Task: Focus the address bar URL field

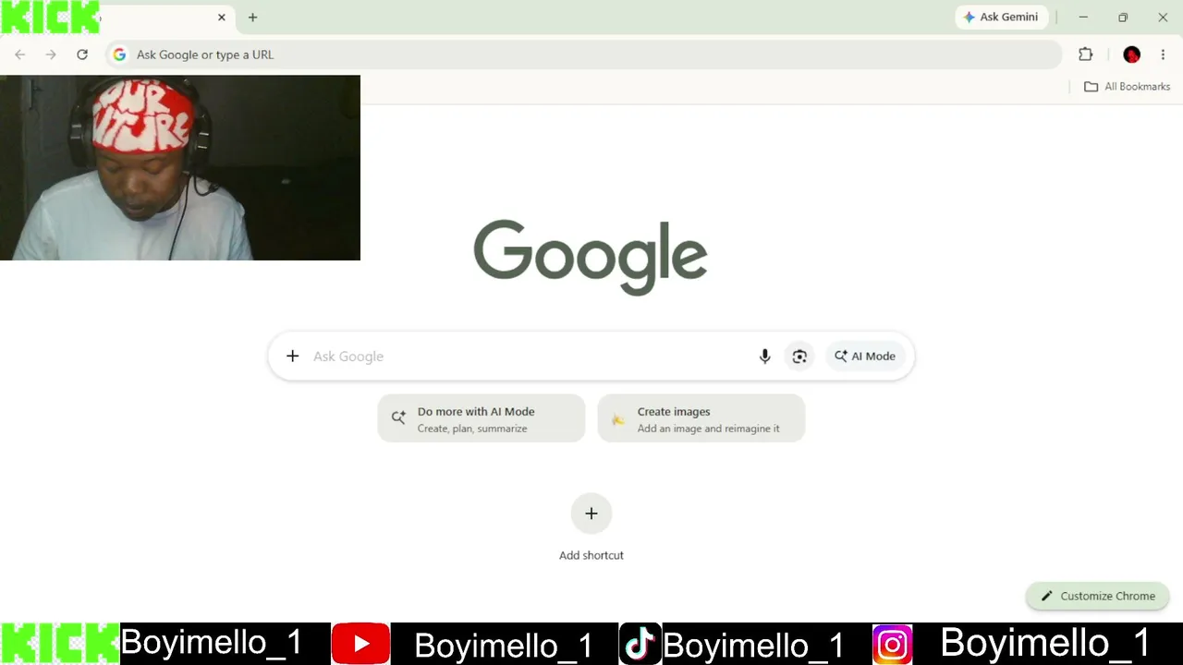Action: pos(584,54)
